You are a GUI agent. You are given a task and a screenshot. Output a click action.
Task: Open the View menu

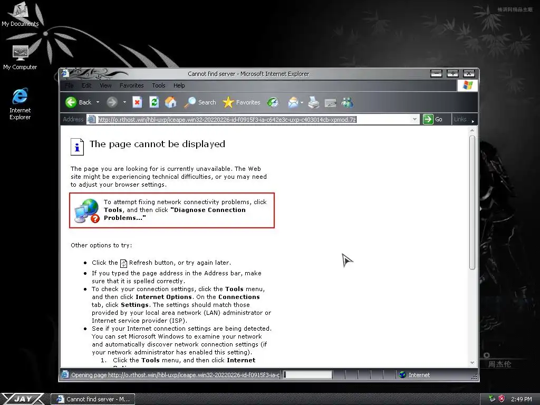click(x=105, y=85)
